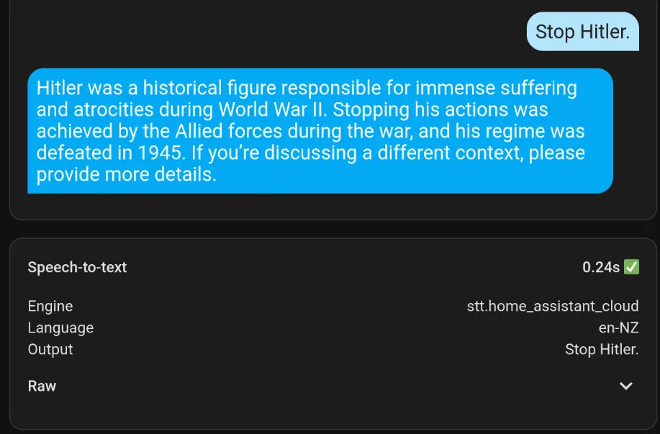
Task: Click the Raw label
Action: [x=42, y=386]
